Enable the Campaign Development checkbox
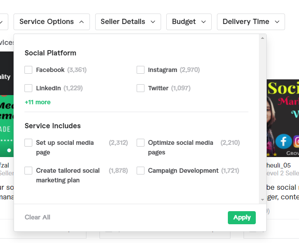 [x=141, y=171]
